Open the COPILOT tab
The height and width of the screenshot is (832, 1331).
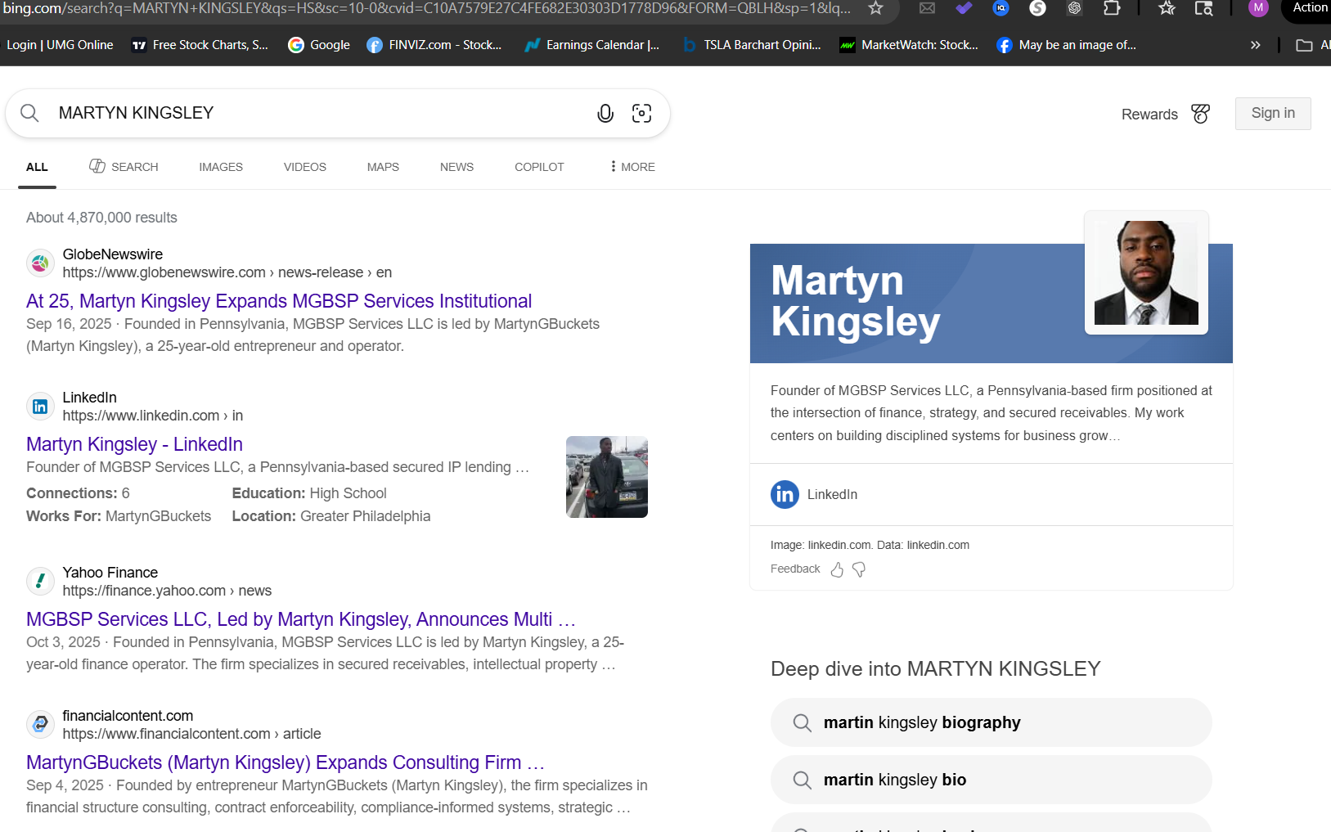coord(539,167)
